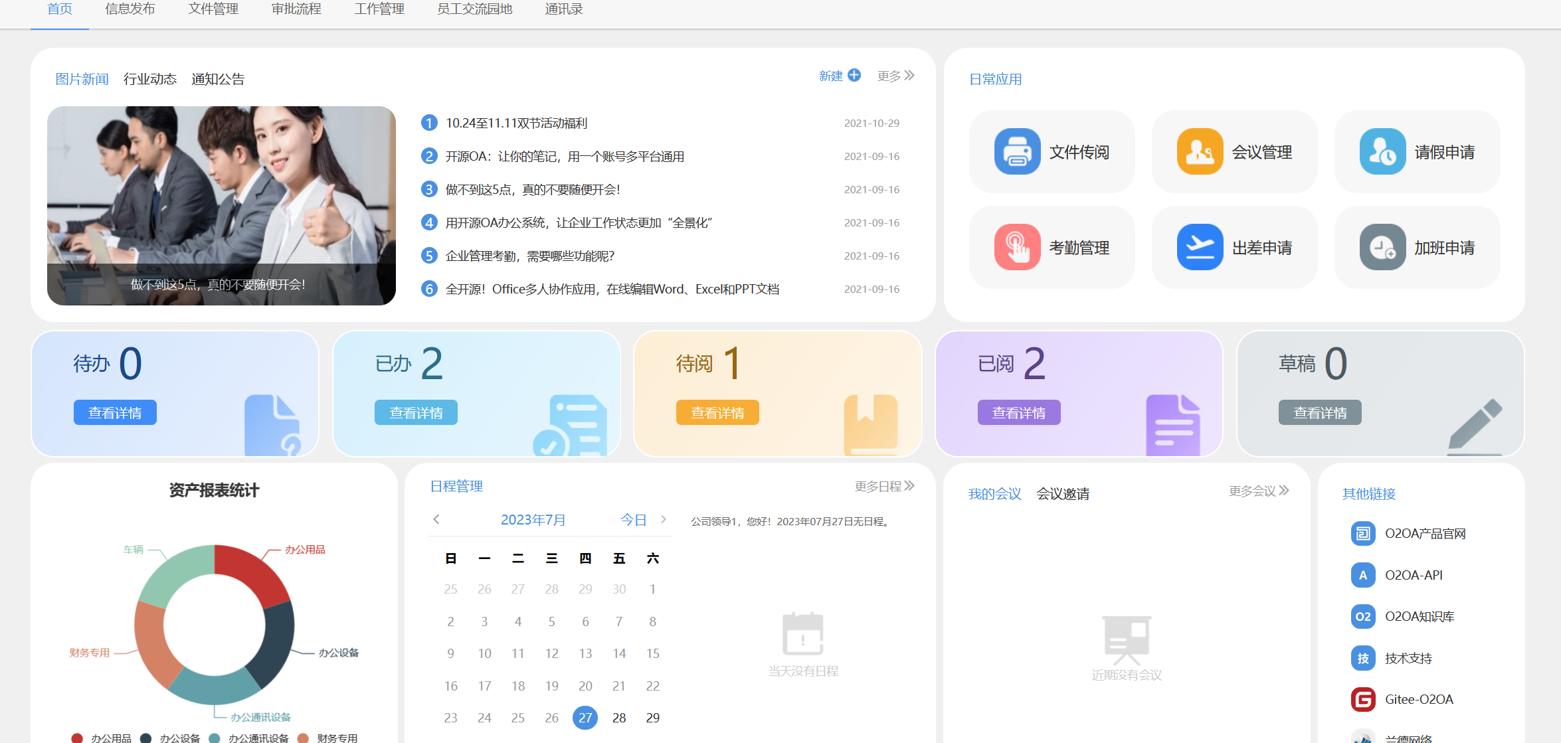The height and width of the screenshot is (743, 1561).
Task: Launch the 出差申请 airplane icon
Action: pyautogui.click(x=1200, y=248)
